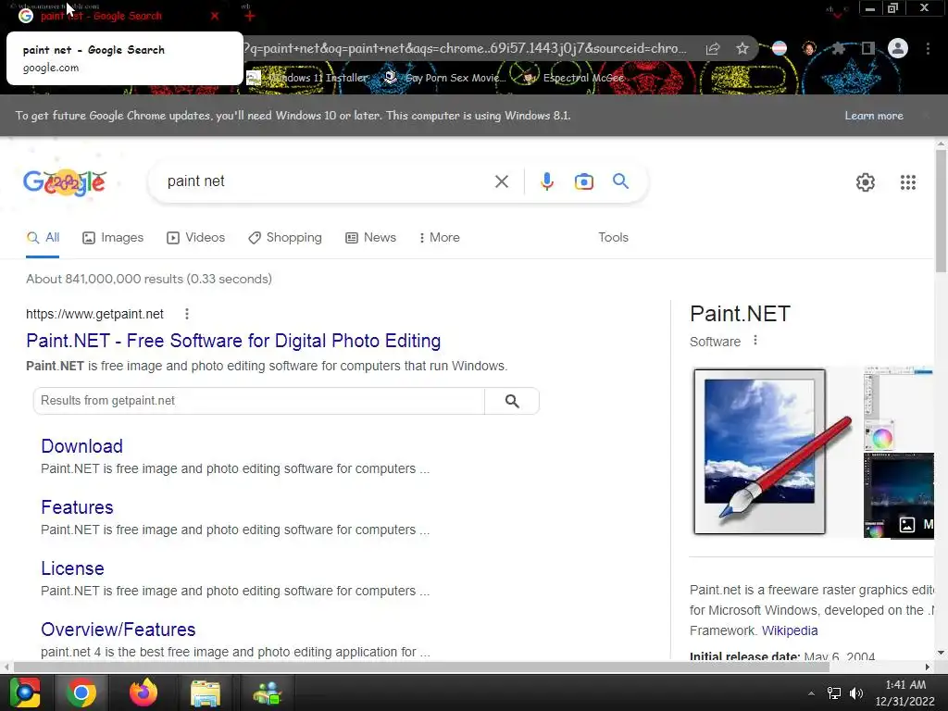Open volume speaker tray icon
Screen dimensions: 948x711
point(856,693)
